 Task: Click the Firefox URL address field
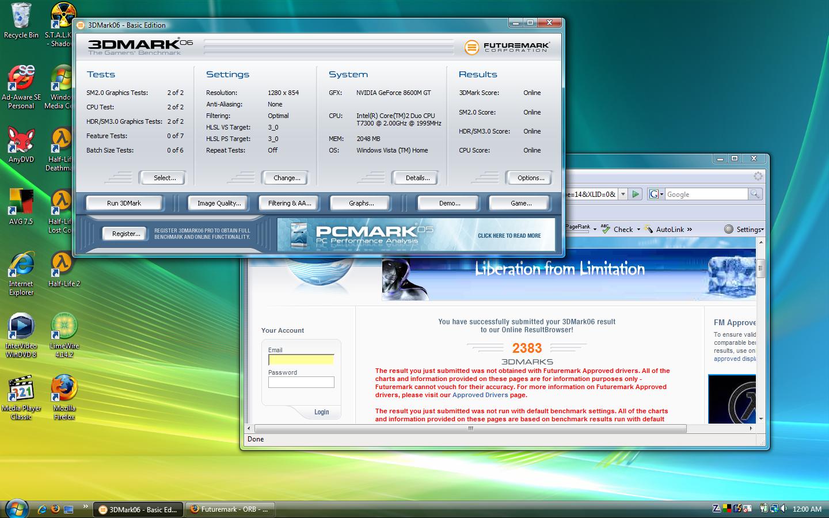(590, 195)
